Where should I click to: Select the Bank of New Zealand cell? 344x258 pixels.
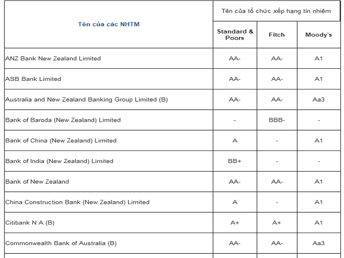click(x=37, y=182)
